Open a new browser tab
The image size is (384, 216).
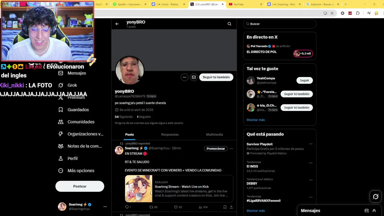pyautogui.click(x=346, y=4)
